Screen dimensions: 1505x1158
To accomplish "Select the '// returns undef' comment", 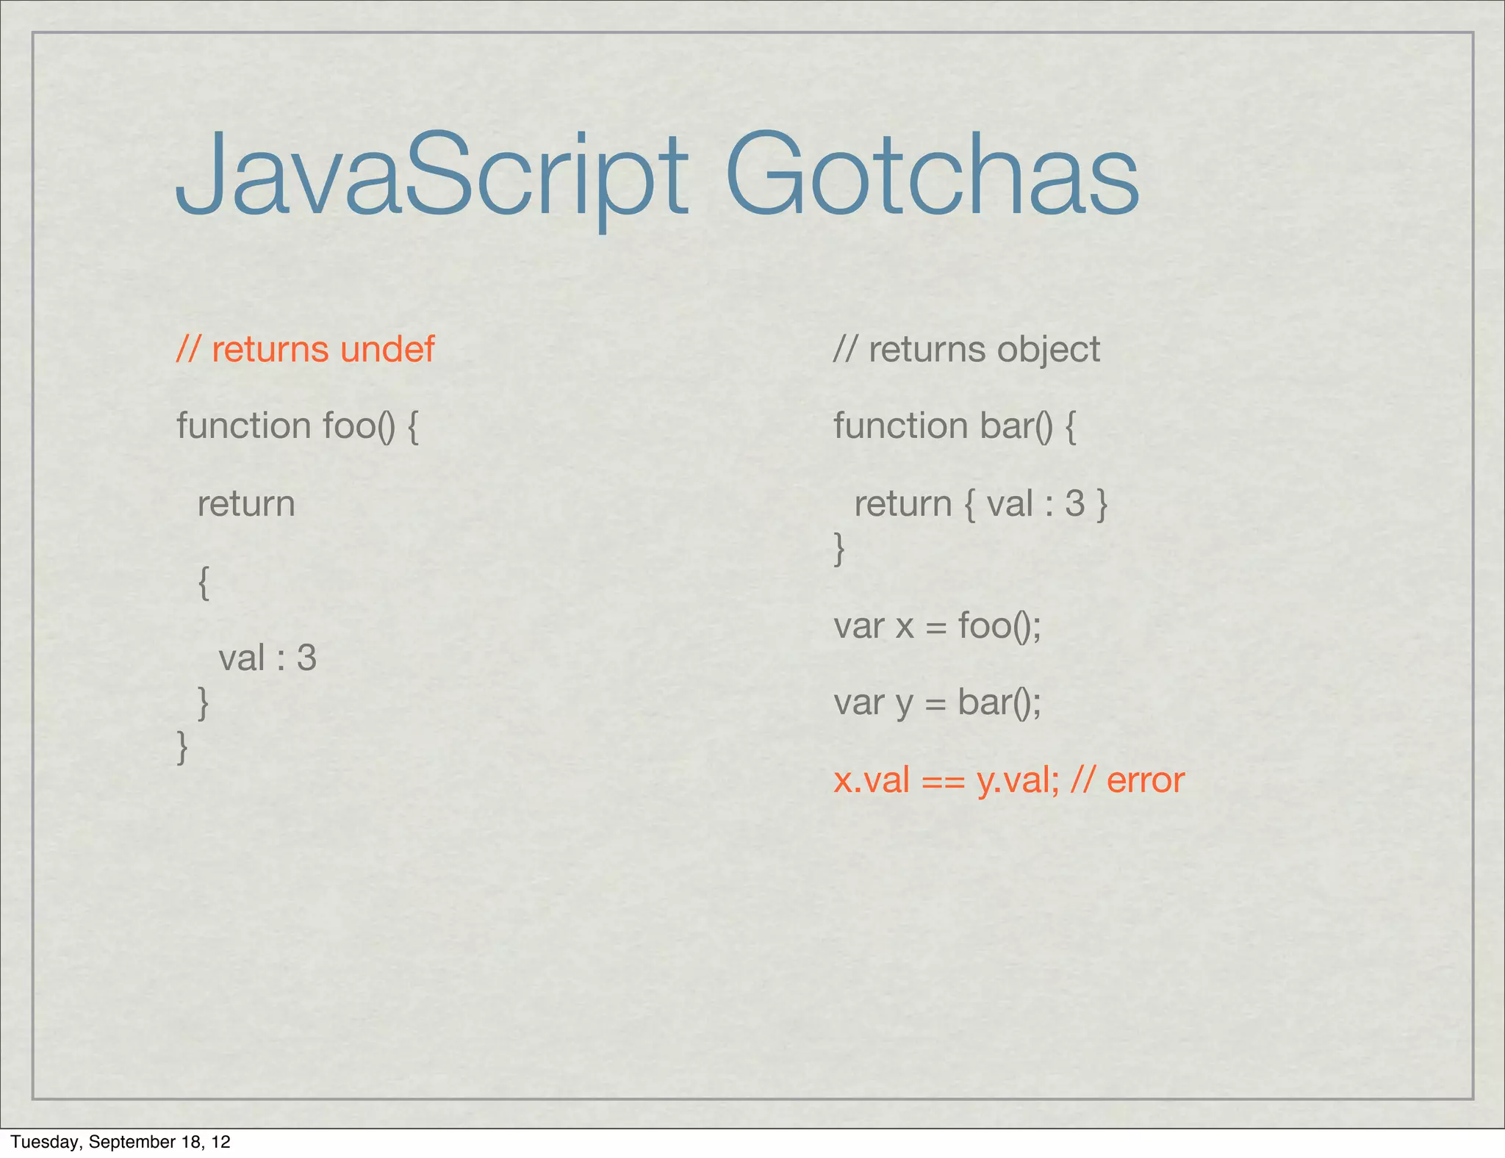I will [306, 349].
